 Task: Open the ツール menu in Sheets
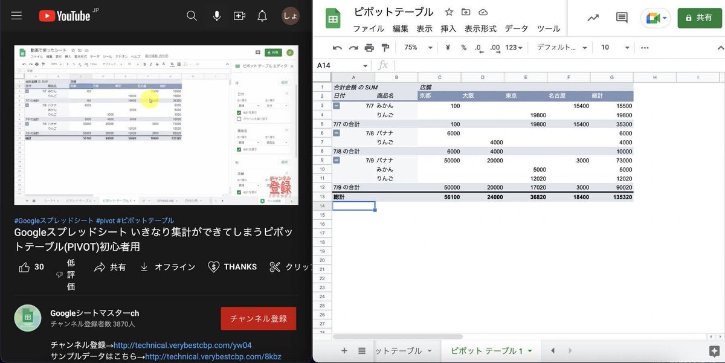coord(549,28)
